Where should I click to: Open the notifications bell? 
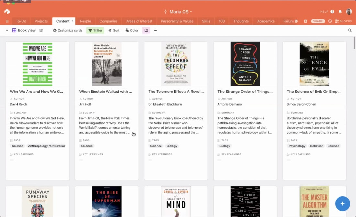click(340, 12)
